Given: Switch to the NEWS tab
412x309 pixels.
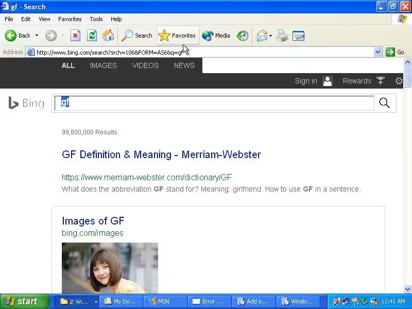Looking at the screenshot, I should 184,65.
